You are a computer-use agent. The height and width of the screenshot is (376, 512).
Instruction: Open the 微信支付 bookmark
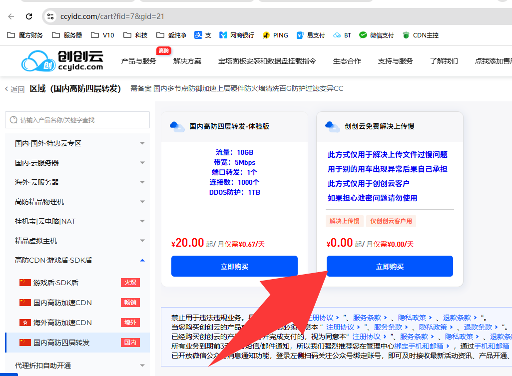click(x=376, y=35)
